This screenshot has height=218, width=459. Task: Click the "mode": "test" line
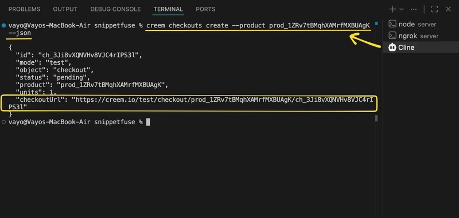click(x=44, y=62)
